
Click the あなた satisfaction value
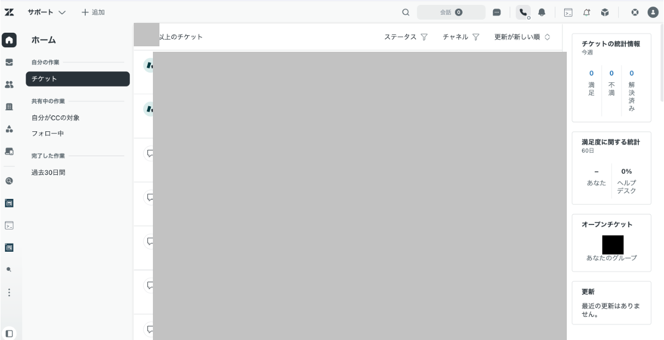click(x=596, y=171)
